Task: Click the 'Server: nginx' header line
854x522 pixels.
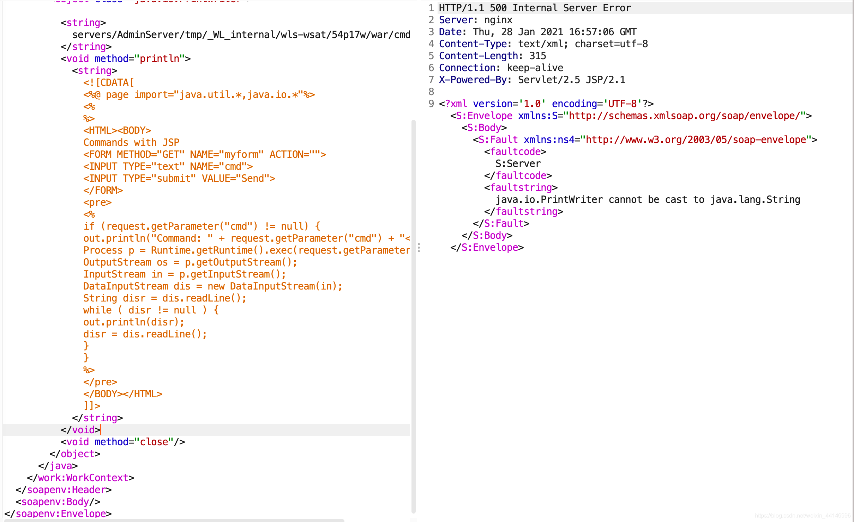Action: click(x=475, y=20)
